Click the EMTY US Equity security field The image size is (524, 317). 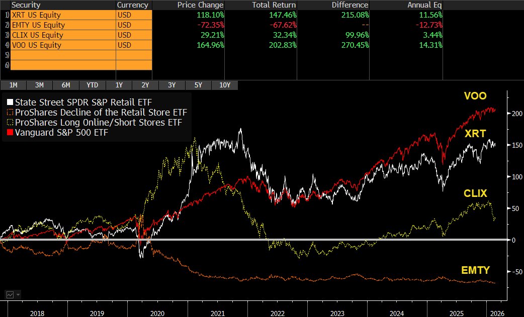63,25
